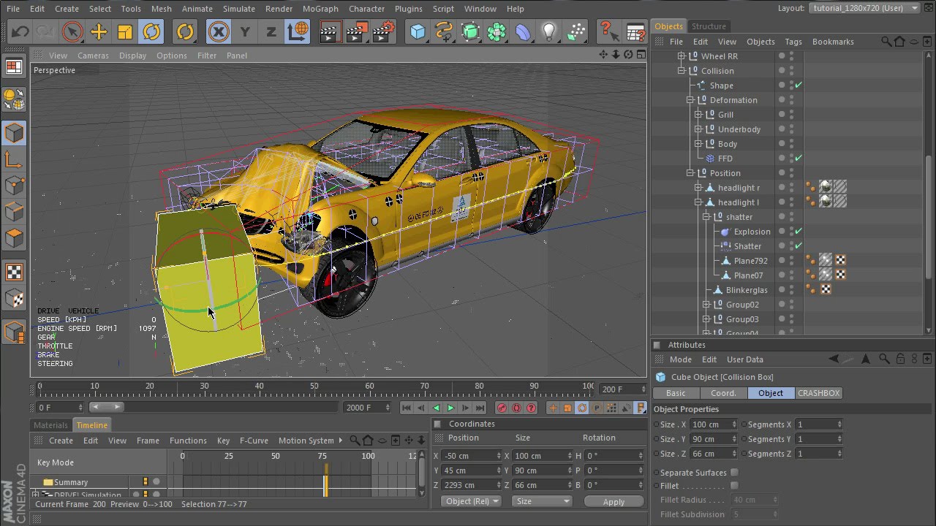The image size is (936, 526).
Task: Open the Simulate menu
Action: click(x=239, y=9)
